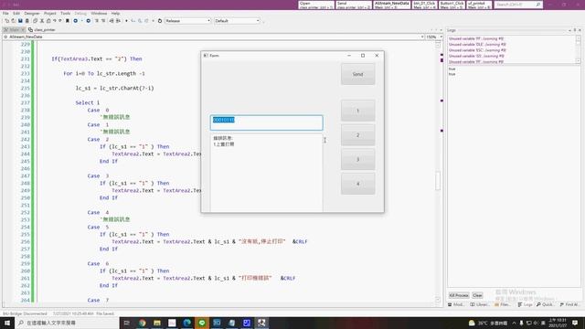Open the Chrome icon on the taskbar
Viewport: 585px width, 329px height.
143,323
